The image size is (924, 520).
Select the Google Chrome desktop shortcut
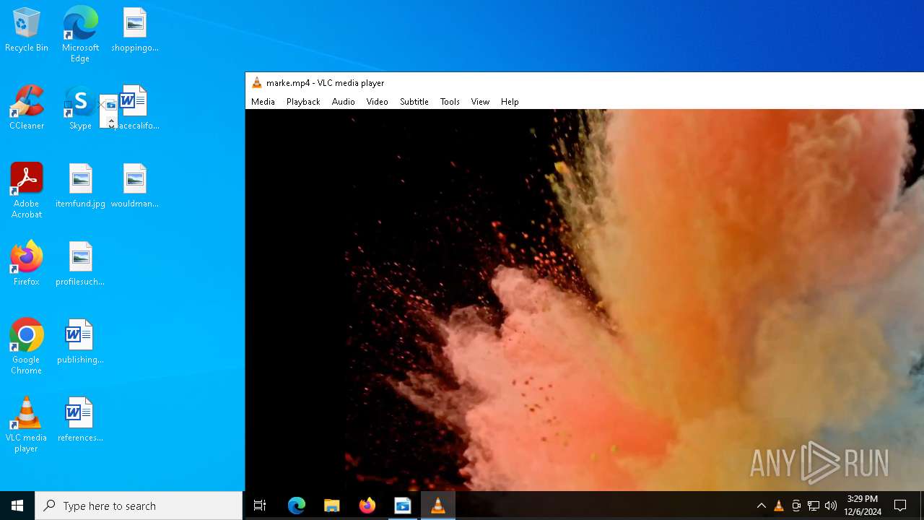click(x=27, y=347)
